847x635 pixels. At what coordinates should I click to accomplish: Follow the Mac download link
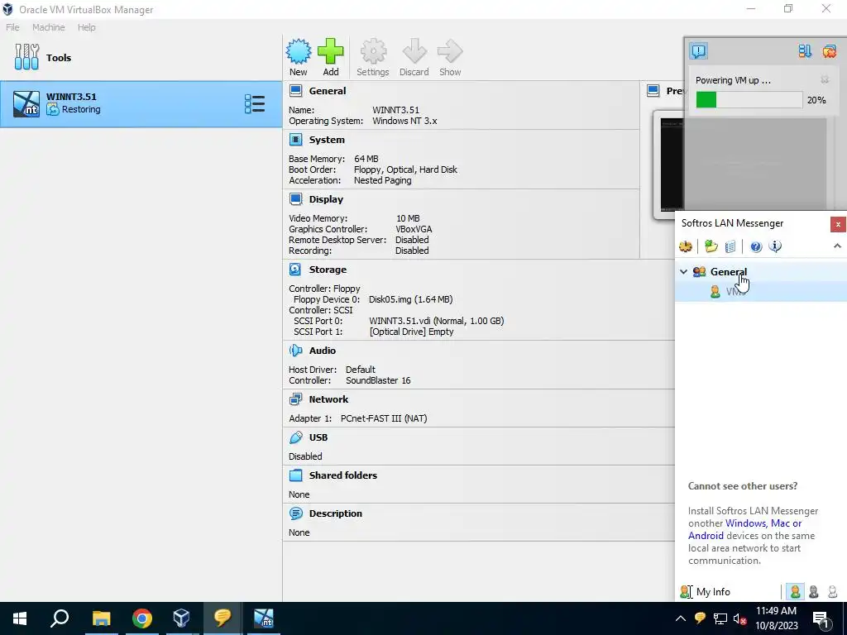click(x=781, y=523)
